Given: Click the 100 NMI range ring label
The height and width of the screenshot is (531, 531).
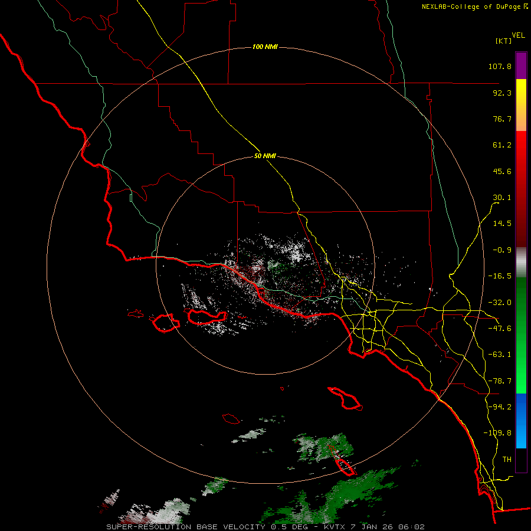Looking at the screenshot, I should point(265,47).
